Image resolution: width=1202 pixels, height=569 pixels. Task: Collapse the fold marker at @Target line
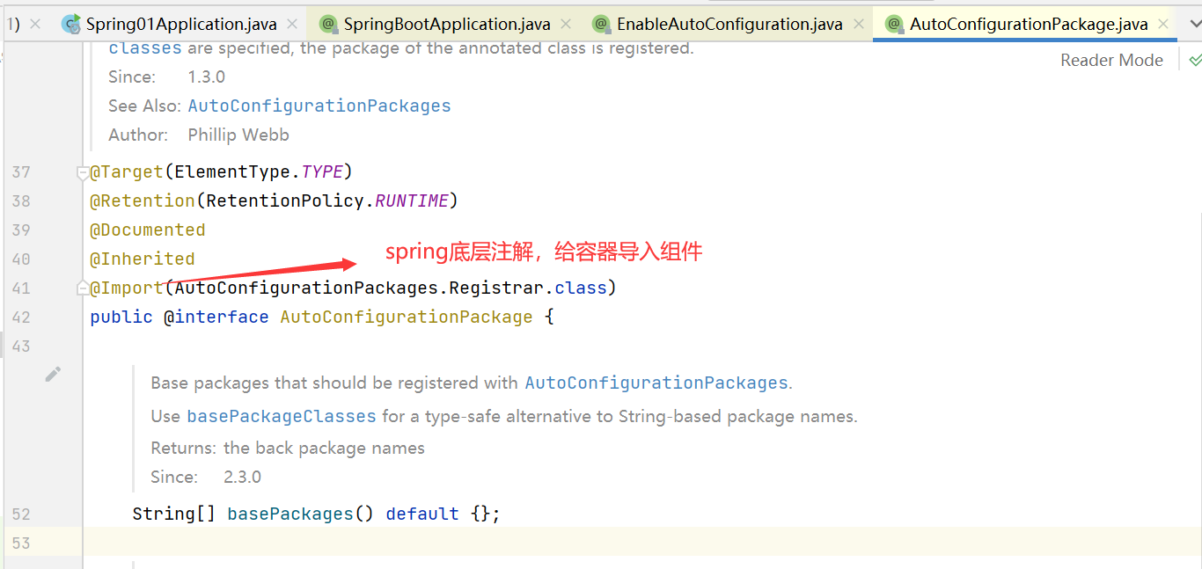tap(83, 172)
